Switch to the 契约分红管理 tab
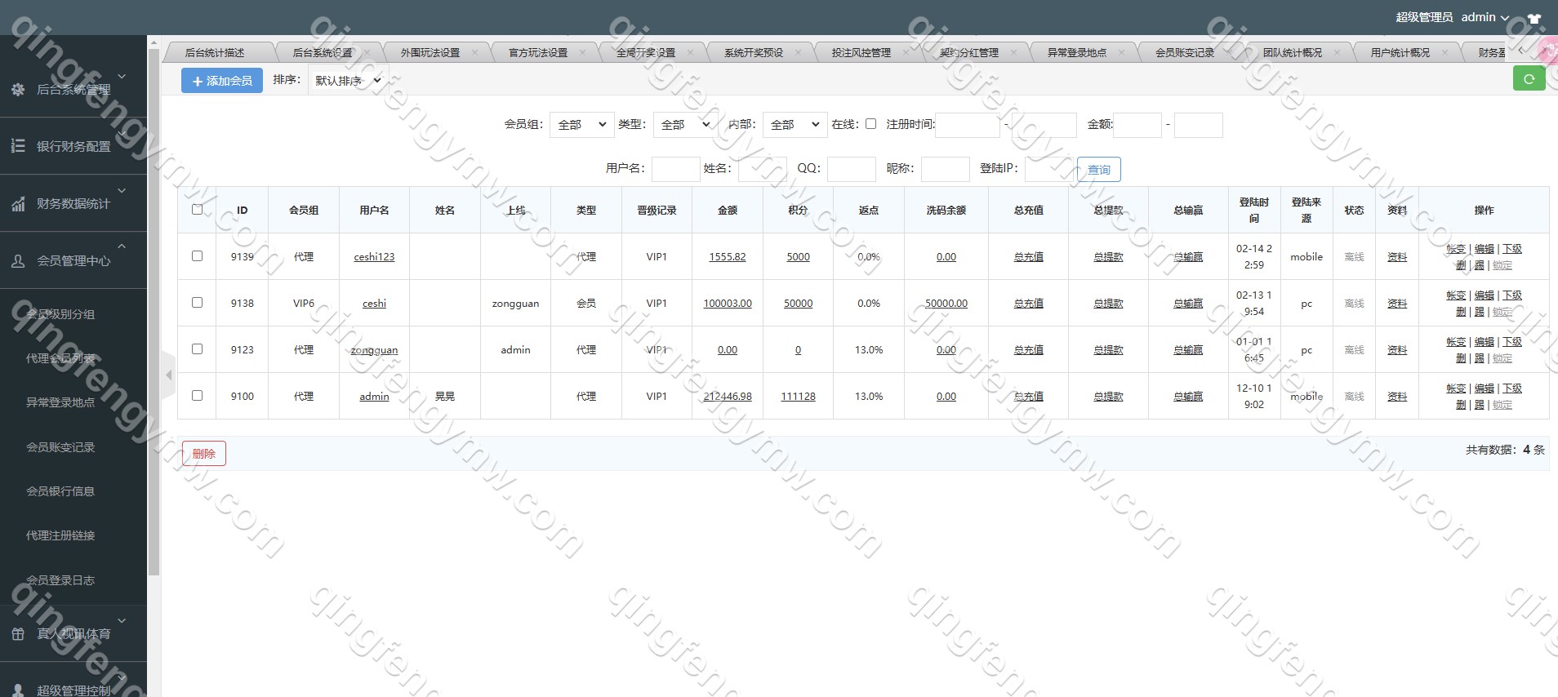The height and width of the screenshot is (697, 1558). click(968, 52)
